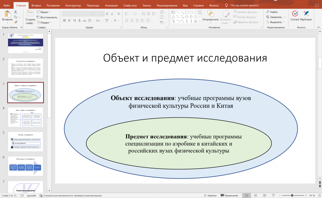Expand the shapes gallery more arrow

(x=200, y=21)
